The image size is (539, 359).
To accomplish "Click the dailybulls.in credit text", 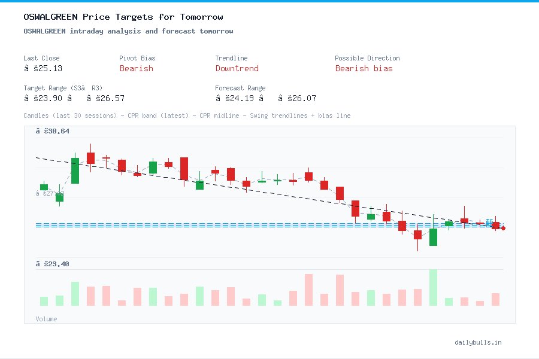I will coord(478,342).
